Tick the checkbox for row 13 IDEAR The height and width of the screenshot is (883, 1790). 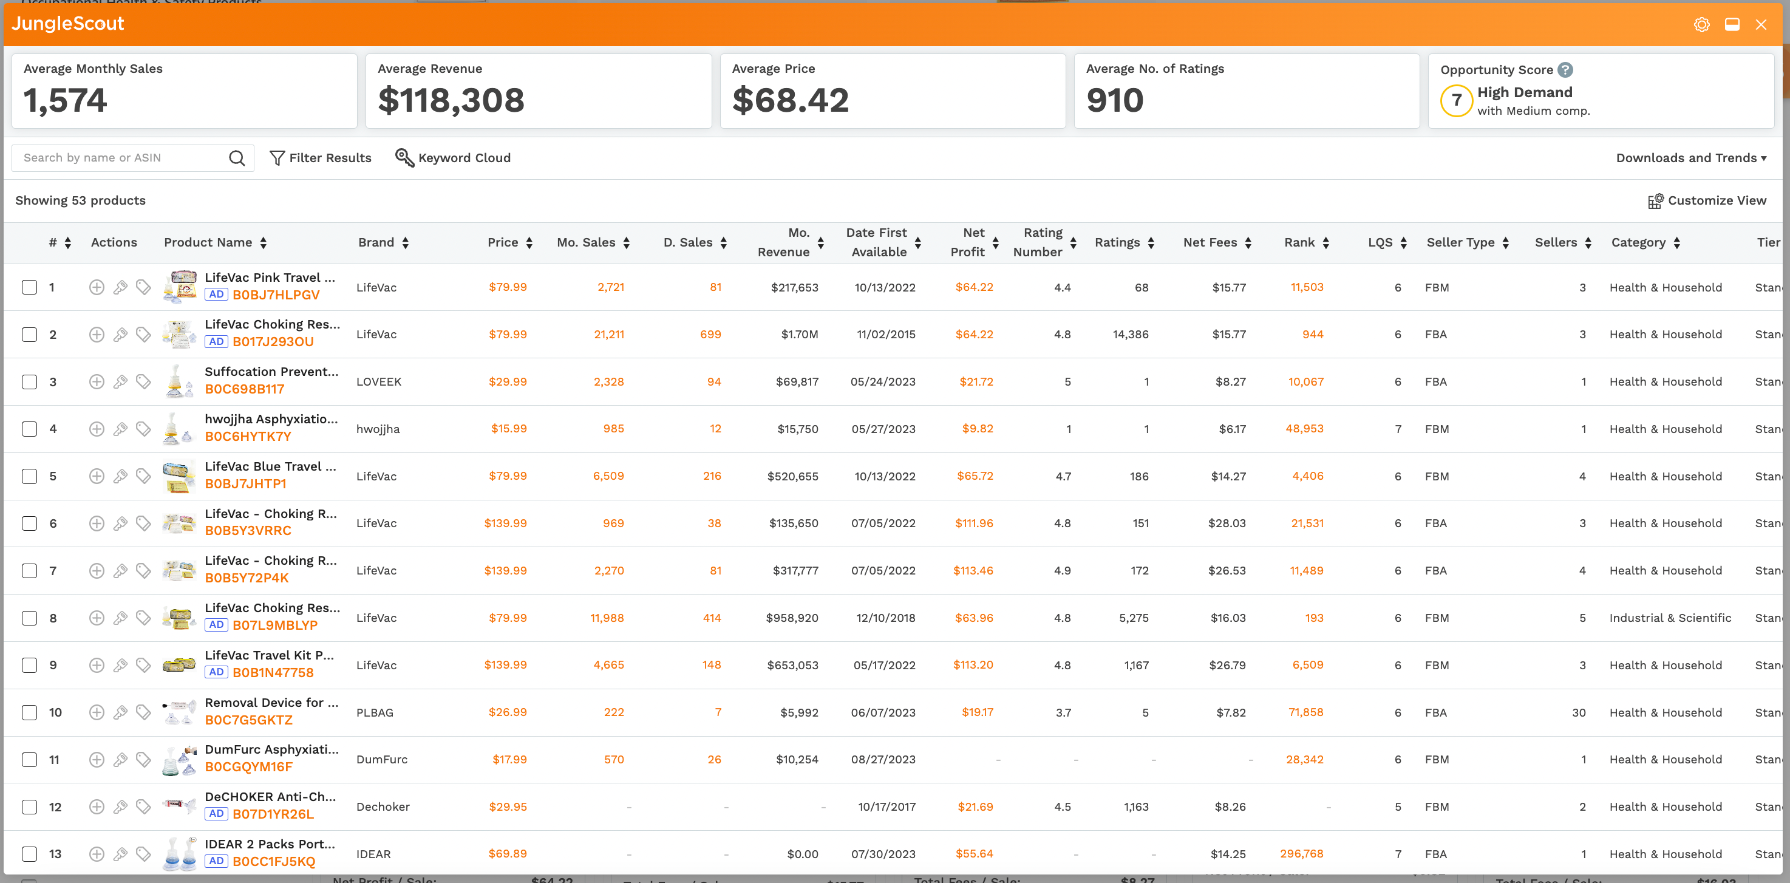pos(29,854)
